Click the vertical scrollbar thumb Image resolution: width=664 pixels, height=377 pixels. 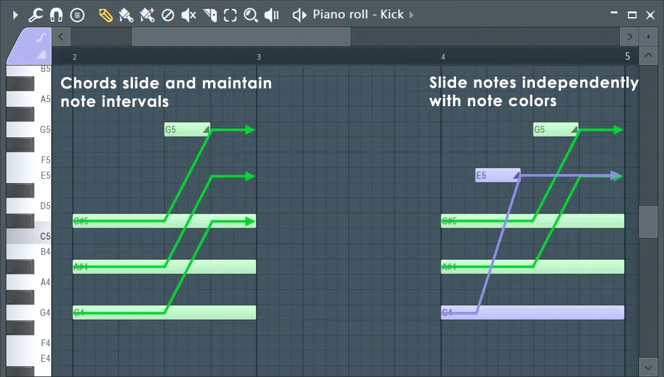click(x=648, y=222)
